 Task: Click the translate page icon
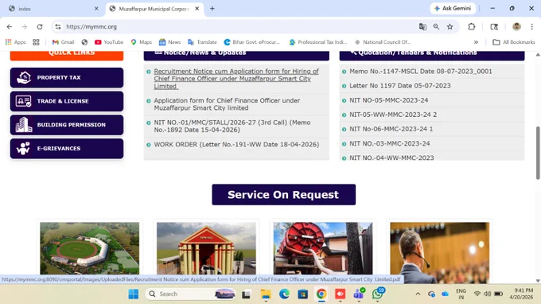pyautogui.click(x=422, y=26)
